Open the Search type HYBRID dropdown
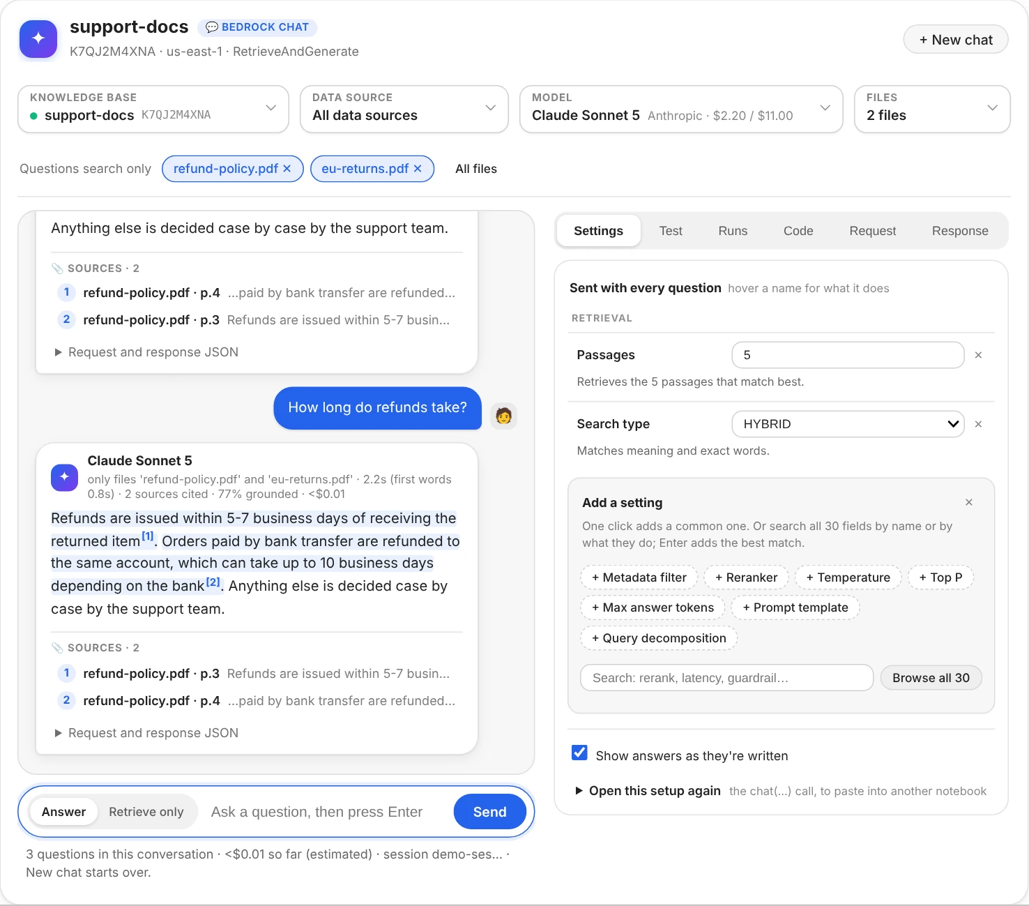The height and width of the screenshot is (906, 1029). click(848, 424)
